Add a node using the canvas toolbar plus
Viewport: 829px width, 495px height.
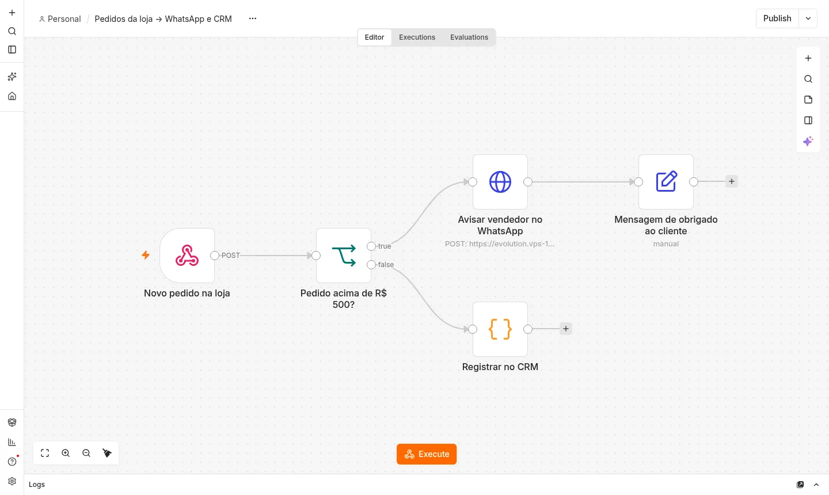click(x=808, y=58)
